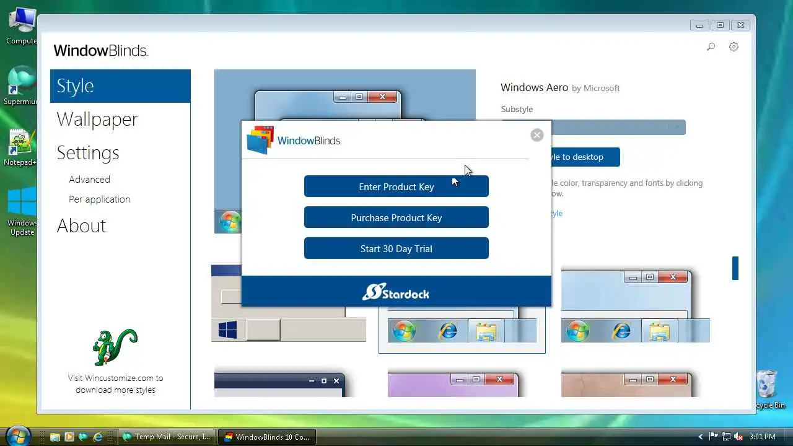Click the blue scrollbar thumb in style list
793x446 pixels.
pyautogui.click(x=735, y=268)
